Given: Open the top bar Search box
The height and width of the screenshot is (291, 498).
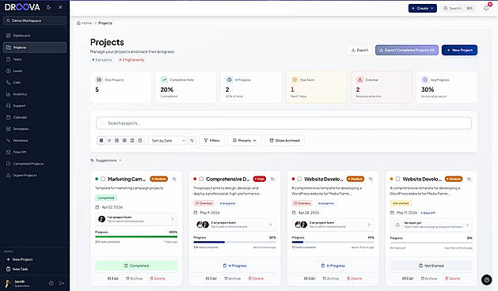Looking at the screenshot, I should click(x=458, y=8).
